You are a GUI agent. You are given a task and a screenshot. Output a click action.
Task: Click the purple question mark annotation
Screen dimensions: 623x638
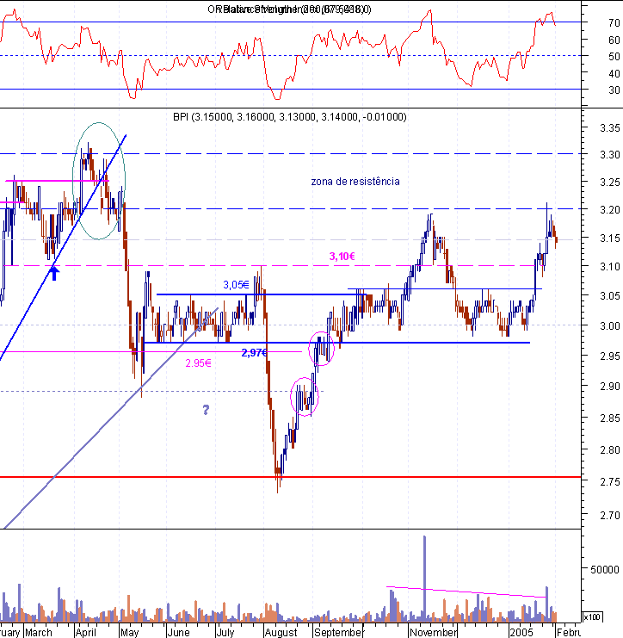click(206, 410)
